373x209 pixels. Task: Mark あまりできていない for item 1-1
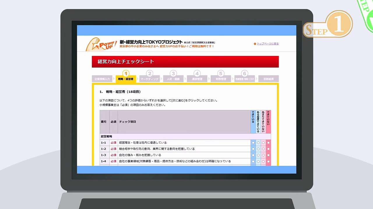[x=263, y=143]
